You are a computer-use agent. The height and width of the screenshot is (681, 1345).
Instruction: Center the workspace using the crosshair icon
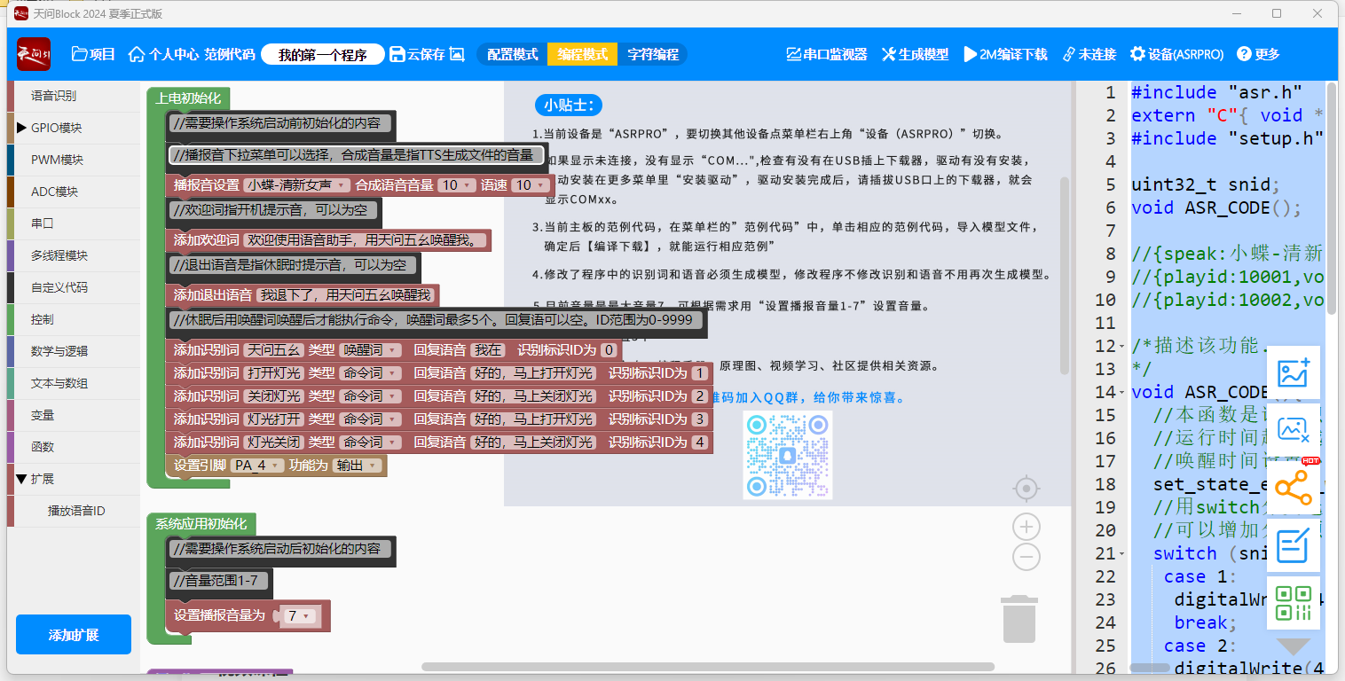tap(1026, 489)
